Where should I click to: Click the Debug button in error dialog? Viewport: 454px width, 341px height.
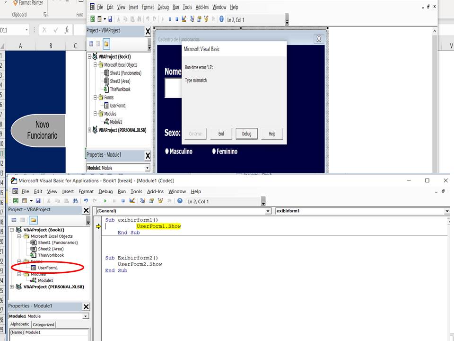coord(246,134)
